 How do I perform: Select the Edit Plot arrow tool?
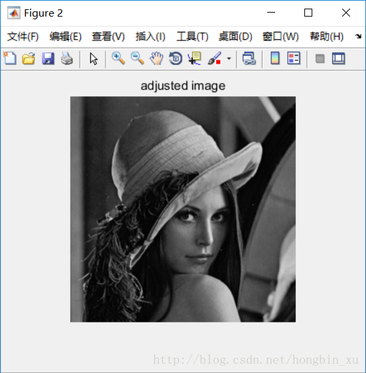93,59
